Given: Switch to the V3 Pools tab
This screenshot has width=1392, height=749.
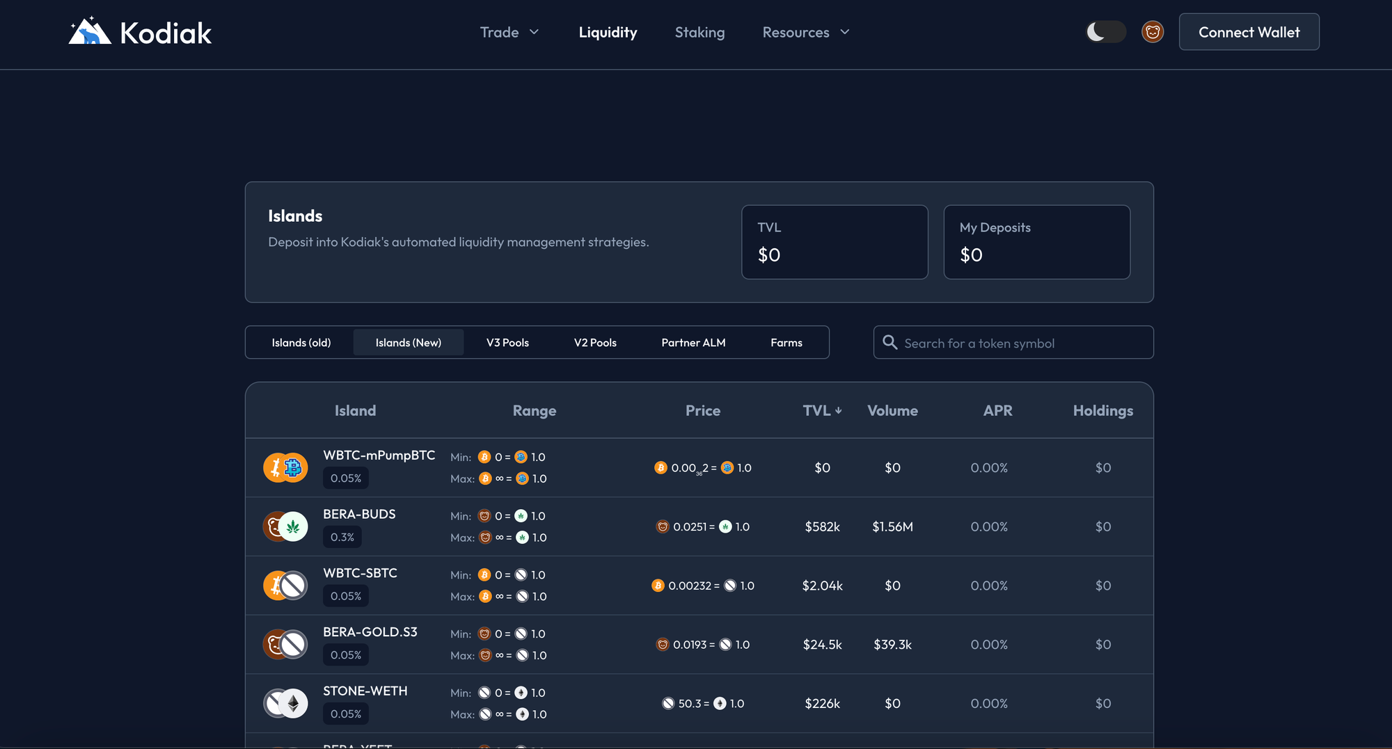Looking at the screenshot, I should (507, 342).
